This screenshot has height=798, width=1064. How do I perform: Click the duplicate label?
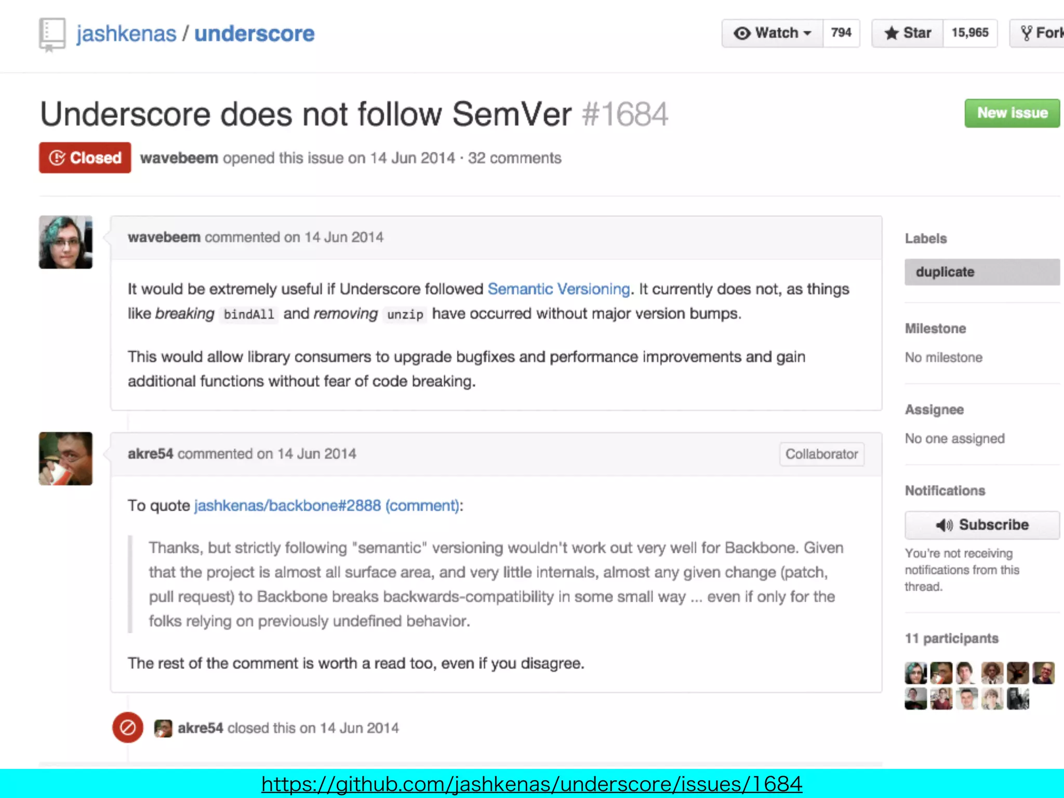click(x=982, y=272)
